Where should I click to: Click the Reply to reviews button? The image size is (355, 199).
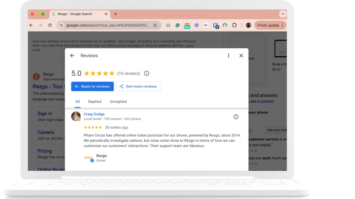[x=92, y=87]
